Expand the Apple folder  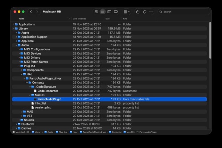16,33
